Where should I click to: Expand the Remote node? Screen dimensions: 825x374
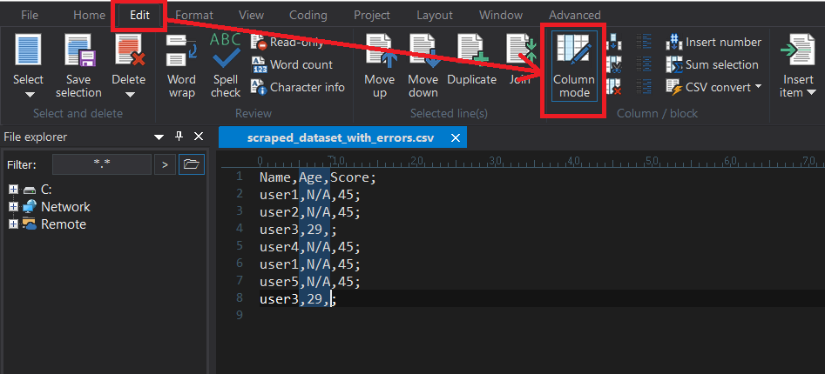[x=14, y=224]
